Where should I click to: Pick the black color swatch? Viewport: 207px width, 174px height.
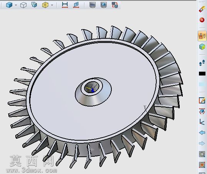202,74
